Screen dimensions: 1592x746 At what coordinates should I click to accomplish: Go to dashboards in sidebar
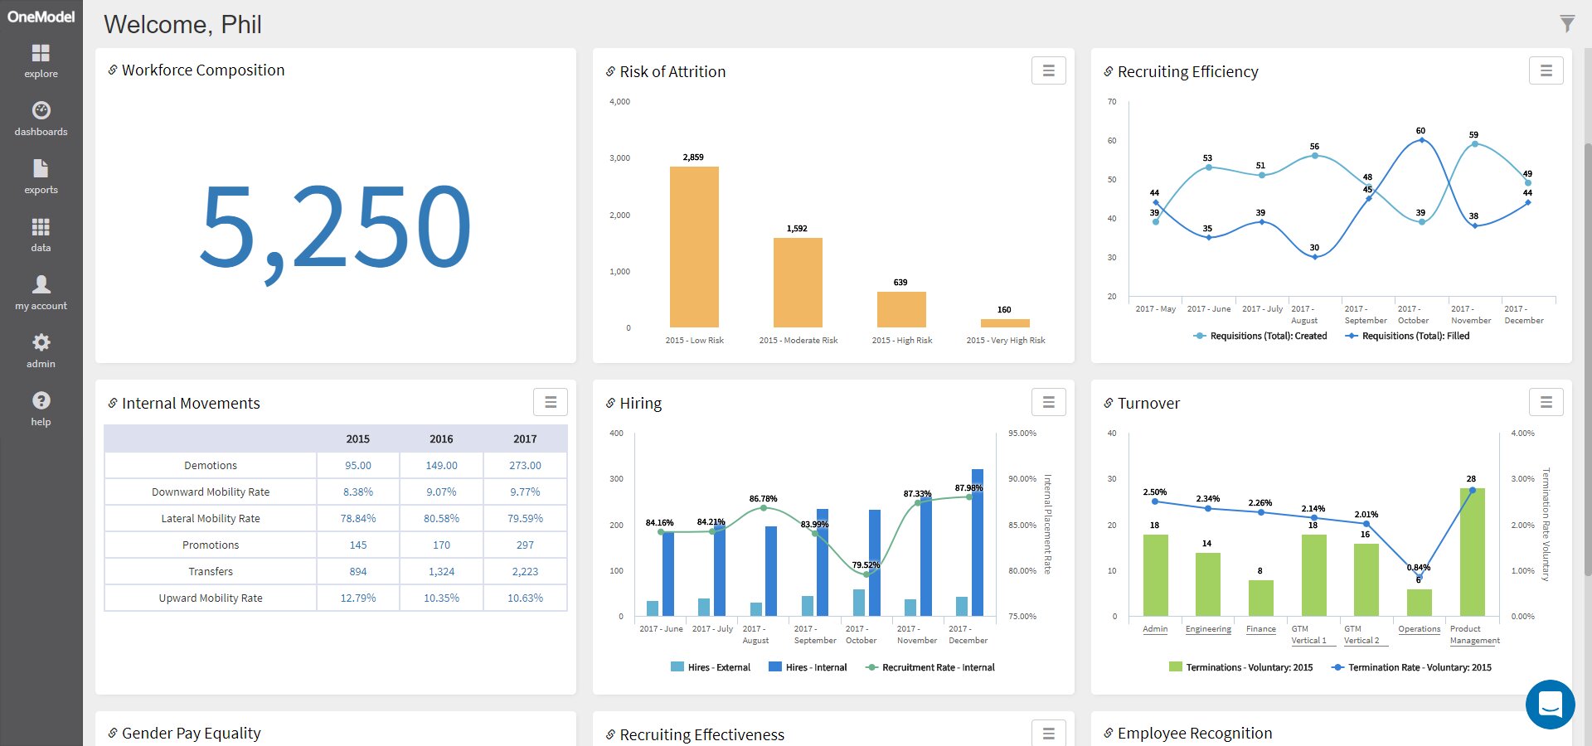click(x=41, y=119)
